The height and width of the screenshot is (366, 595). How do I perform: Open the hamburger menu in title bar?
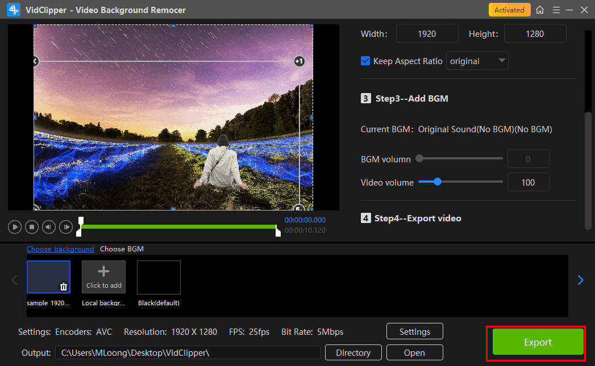coord(555,10)
